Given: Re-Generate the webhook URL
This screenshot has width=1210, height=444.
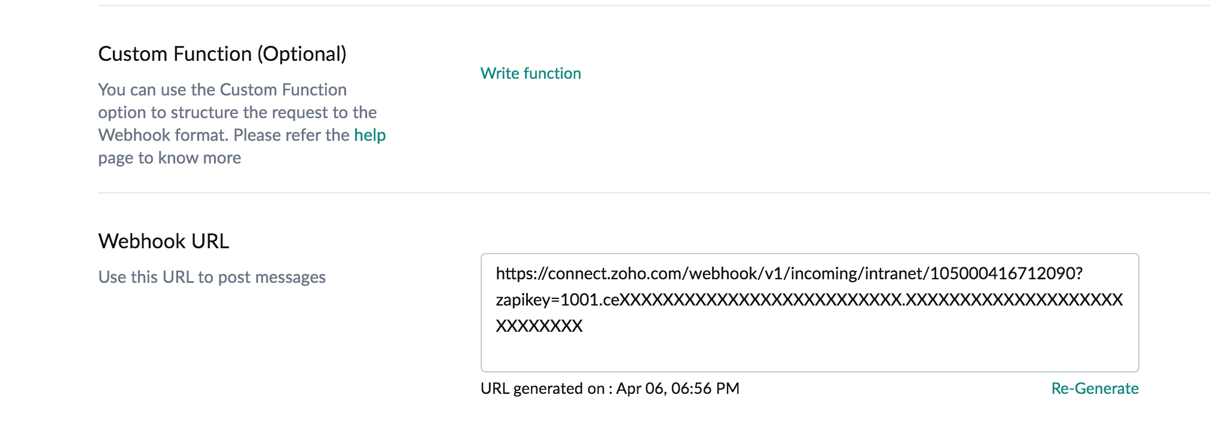Looking at the screenshot, I should [1095, 388].
